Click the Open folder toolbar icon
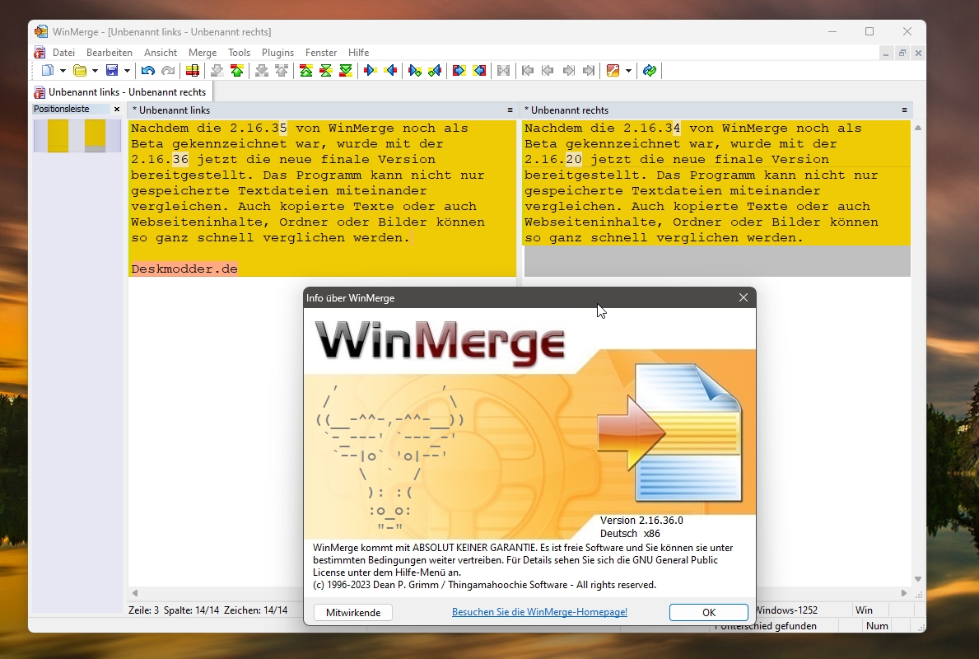This screenshot has width=979, height=659. (x=79, y=71)
